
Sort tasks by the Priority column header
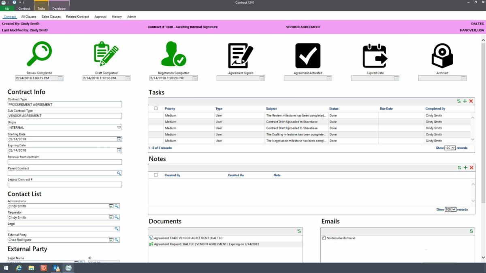click(170, 109)
